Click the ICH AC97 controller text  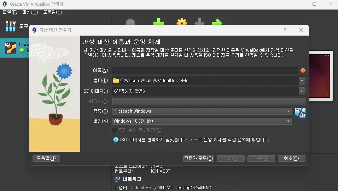click(161, 171)
